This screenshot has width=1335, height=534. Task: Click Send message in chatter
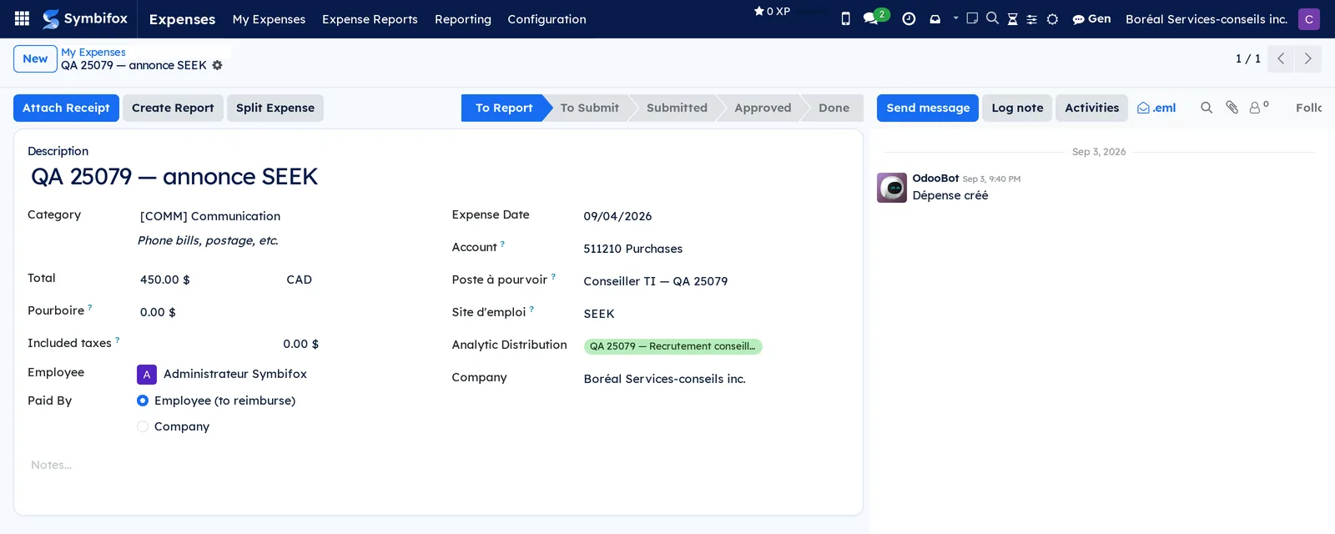click(928, 108)
